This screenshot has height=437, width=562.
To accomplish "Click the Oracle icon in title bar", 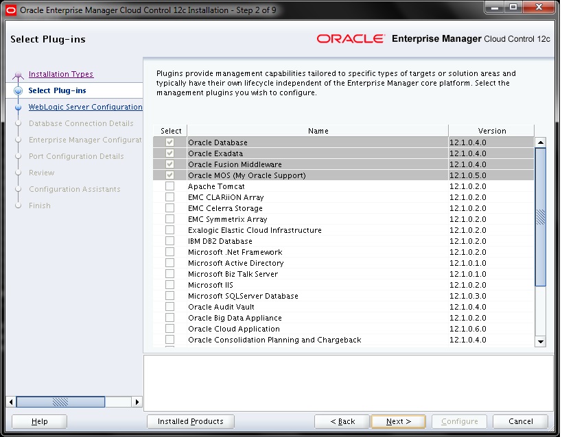I will (11, 10).
